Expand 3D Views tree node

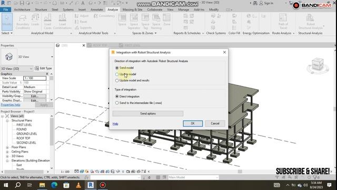coord(7,156)
